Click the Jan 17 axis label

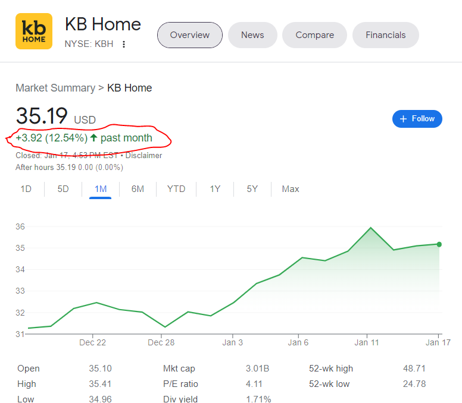pos(438,342)
